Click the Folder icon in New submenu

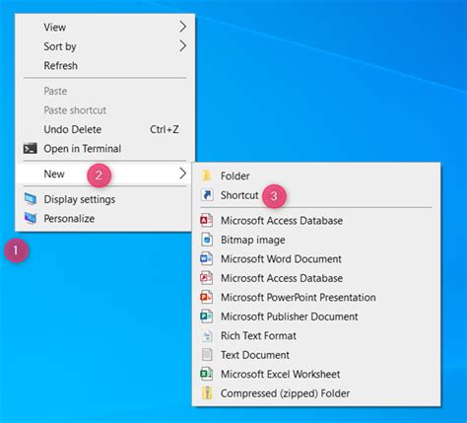(206, 176)
